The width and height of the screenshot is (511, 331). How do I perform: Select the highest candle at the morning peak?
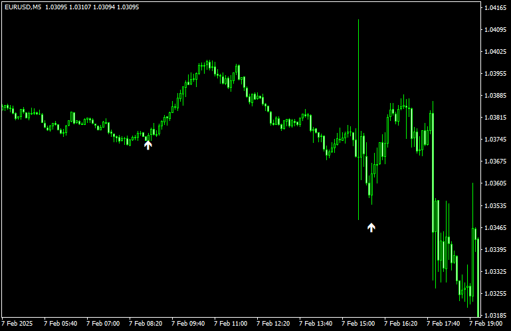click(209, 64)
